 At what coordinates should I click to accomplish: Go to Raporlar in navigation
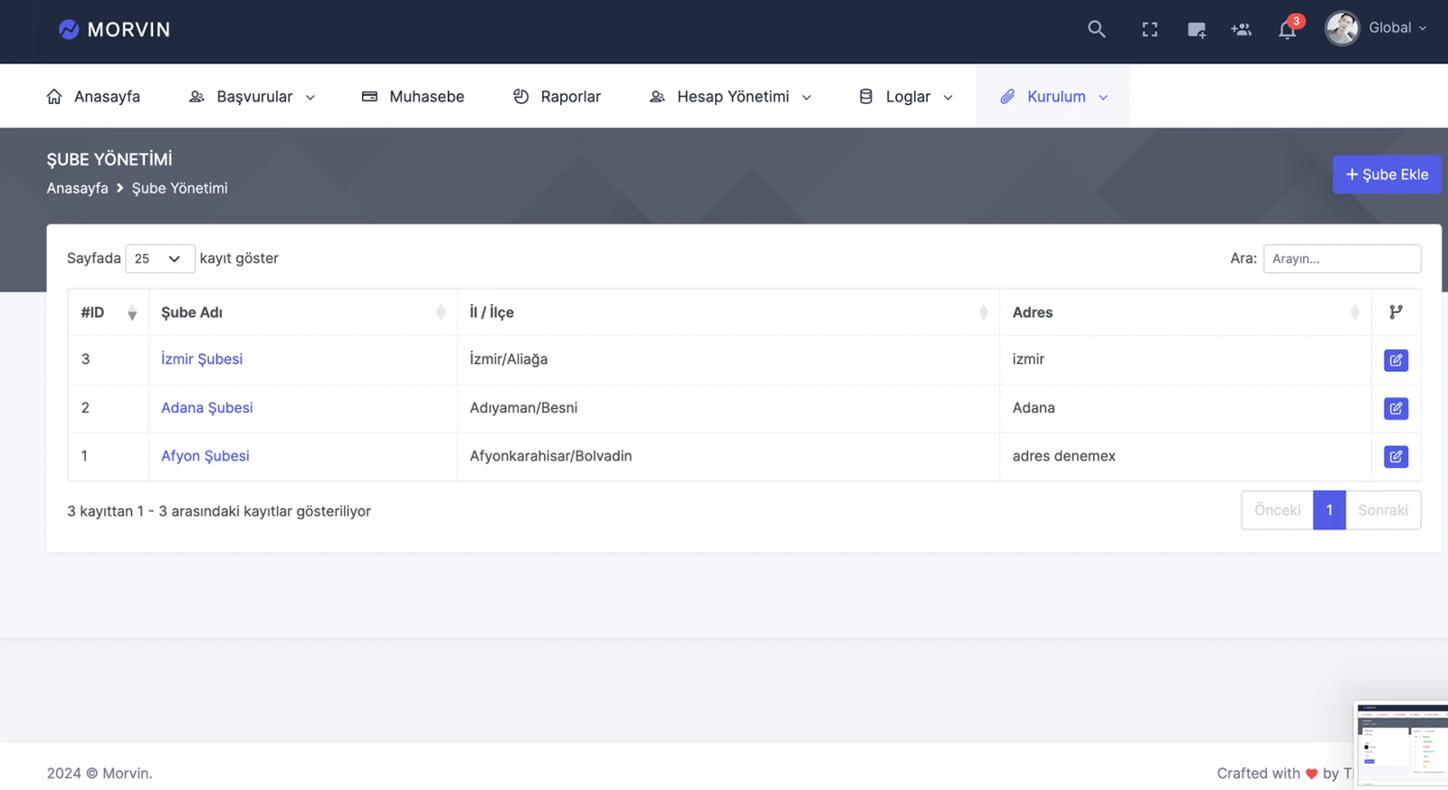pos(557,97)
